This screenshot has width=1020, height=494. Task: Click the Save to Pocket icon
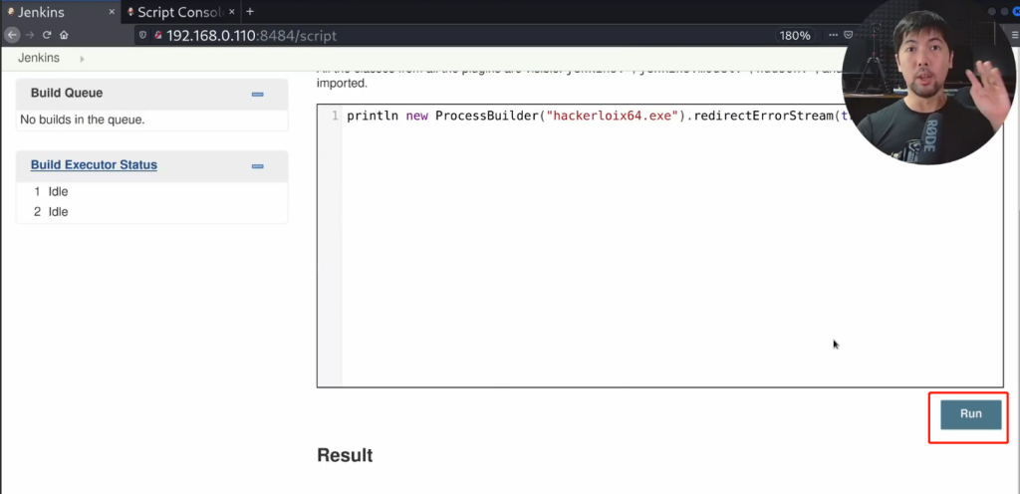point(849,35)
